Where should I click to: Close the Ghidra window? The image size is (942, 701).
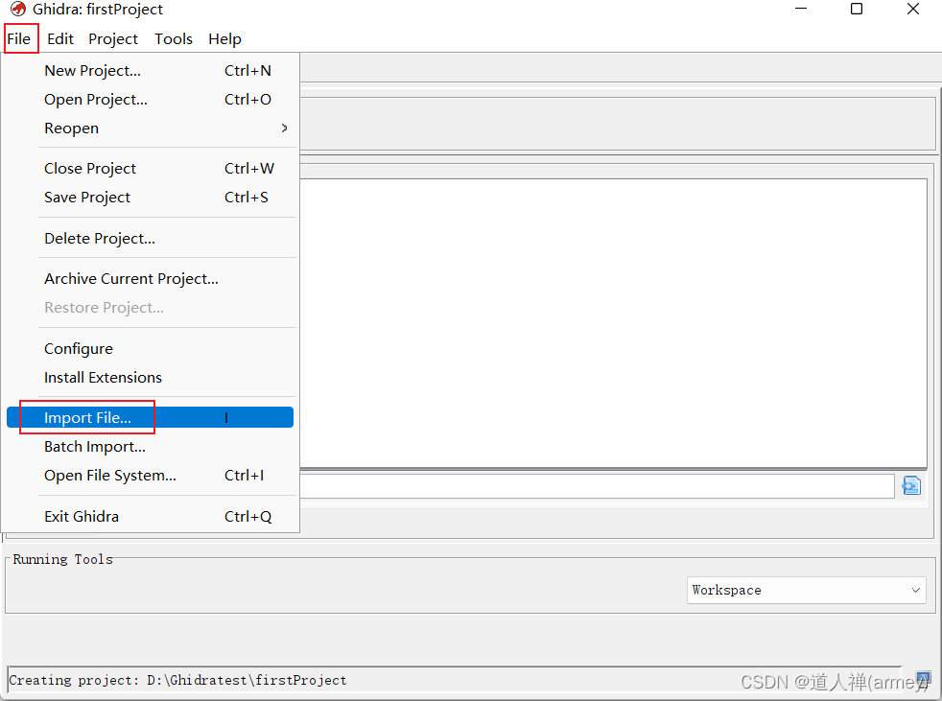coord(913,9)
